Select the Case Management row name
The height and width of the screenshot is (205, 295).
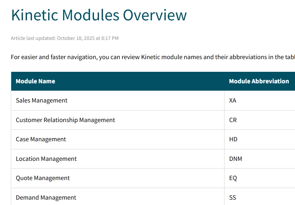click(x=41, y=139)
